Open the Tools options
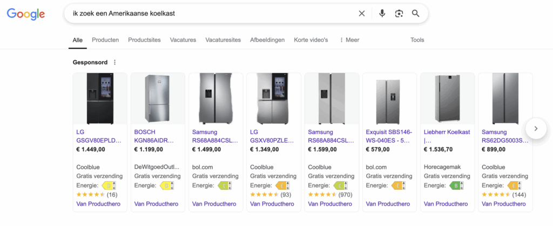 tap(417, 40)
